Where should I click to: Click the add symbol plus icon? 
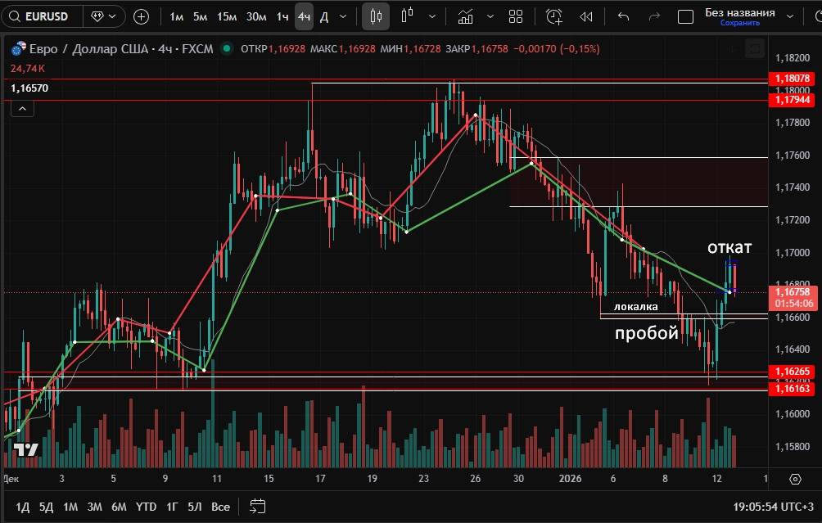[141, 16]
